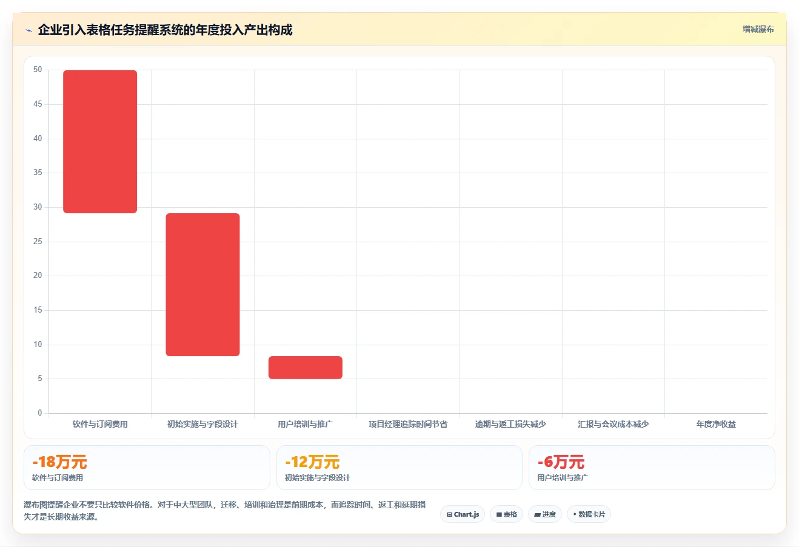Image resolution: width=799 pixels, height=547 pixels.
Task: Select the 进度 tag chip
Action: [545, 514]
